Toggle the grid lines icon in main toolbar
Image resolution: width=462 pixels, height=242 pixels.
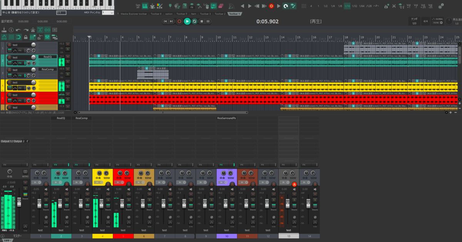tap(11, 37)
